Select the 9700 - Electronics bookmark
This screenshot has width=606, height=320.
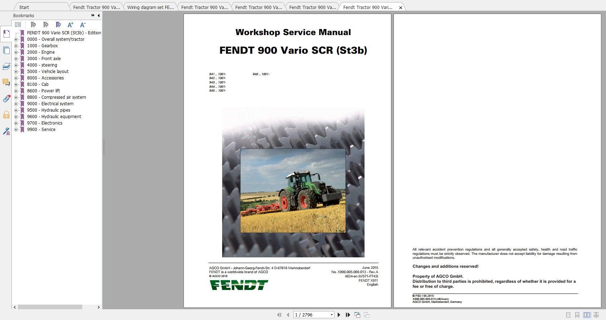[45, 123]
